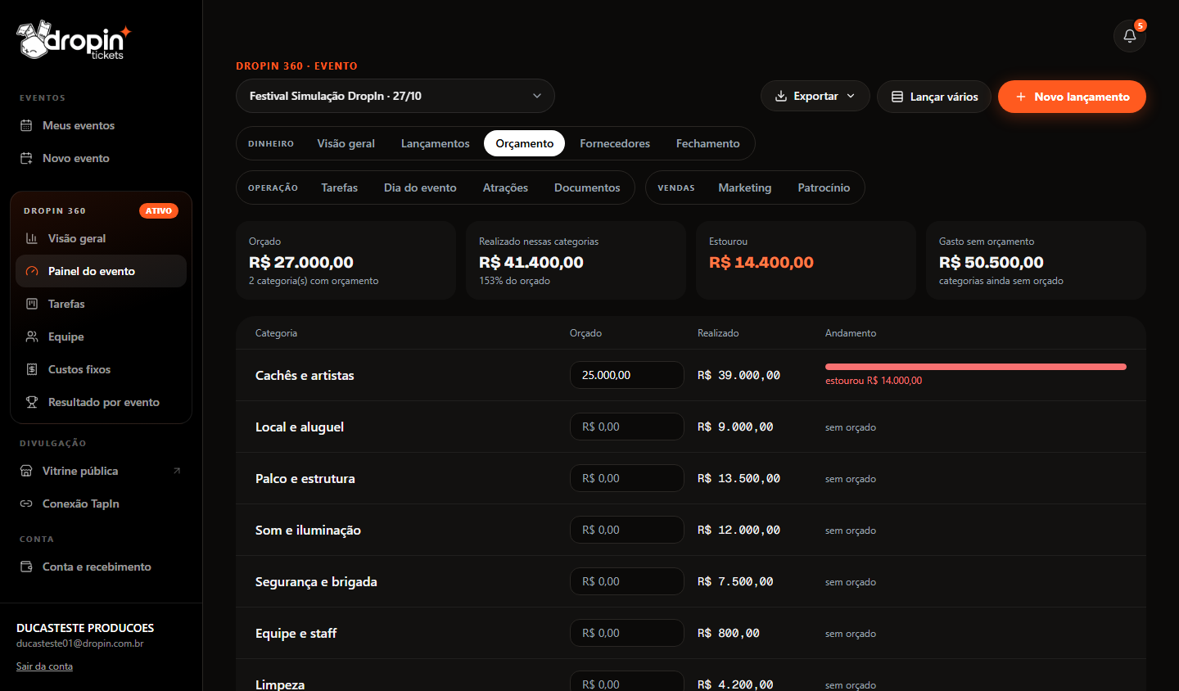Click the Equipe people icon
Viewport: 1179px width, 691px height.
click(32, 336)
